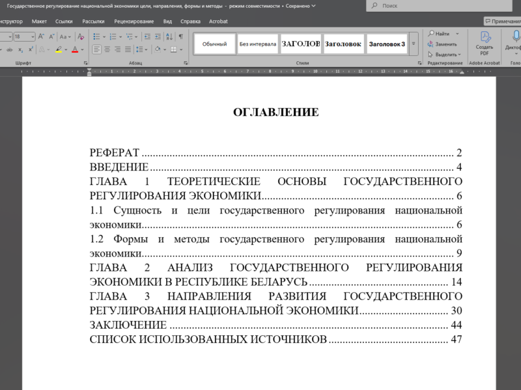This screenshot has width=521, height=390.
Task: Click the right indent marker on ruler
Action: [x=462, y=72]
